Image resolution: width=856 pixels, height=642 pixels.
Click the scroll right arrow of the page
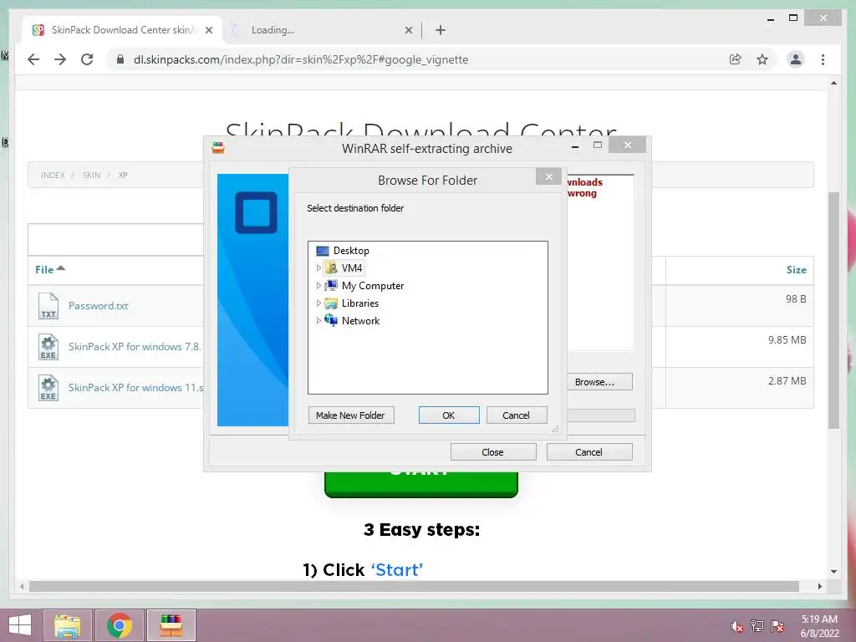[x=819, y=586]
